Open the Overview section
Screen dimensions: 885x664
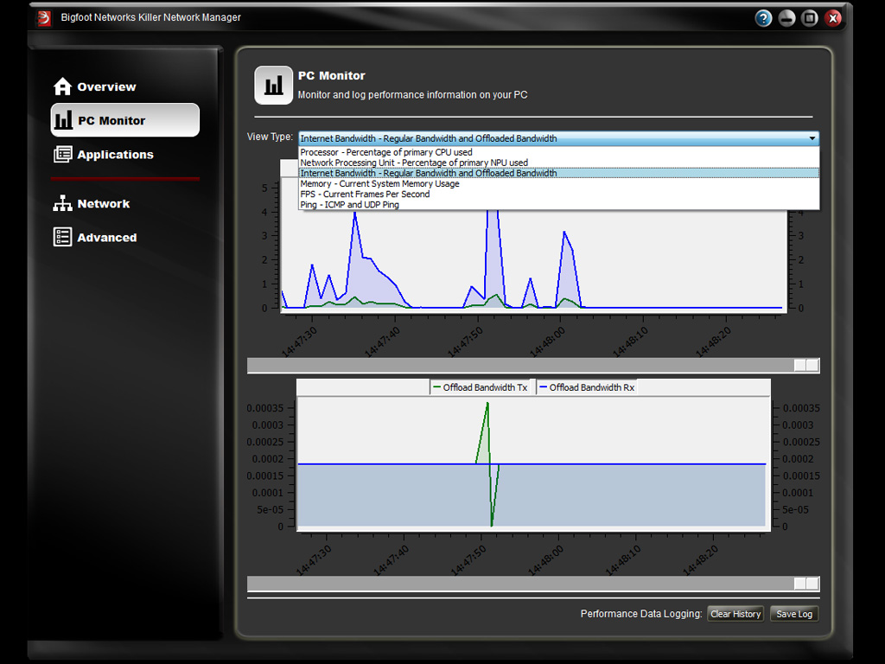click(x=106, y=87)
